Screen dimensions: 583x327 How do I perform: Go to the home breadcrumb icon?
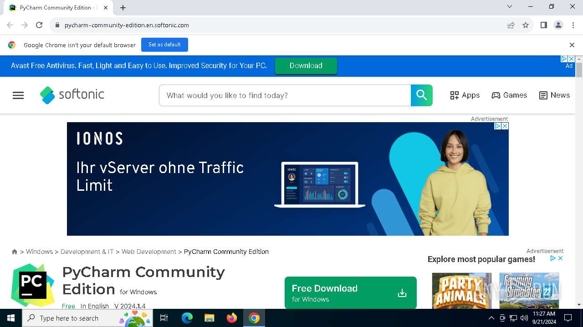[15, 252]
